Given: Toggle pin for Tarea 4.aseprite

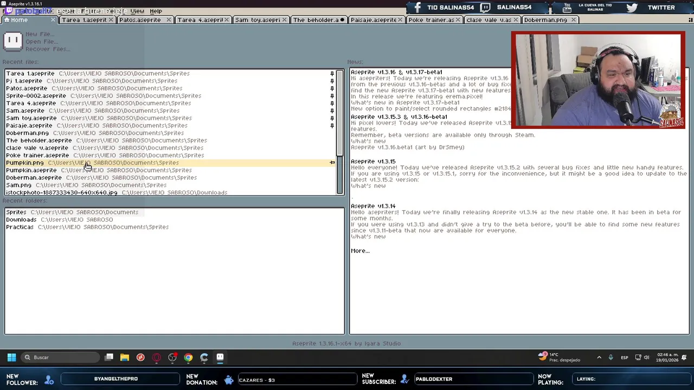Looking at the screenshot, I should pyautogui.click(x=332, y=103).
